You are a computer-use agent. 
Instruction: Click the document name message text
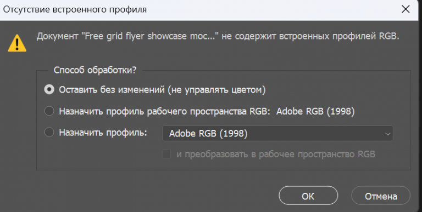coord(218,37)
